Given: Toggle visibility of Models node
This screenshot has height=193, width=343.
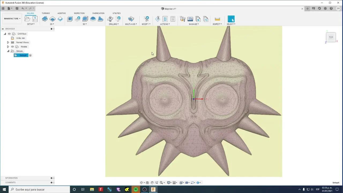Looking at the screenshot, I should 12,47.
